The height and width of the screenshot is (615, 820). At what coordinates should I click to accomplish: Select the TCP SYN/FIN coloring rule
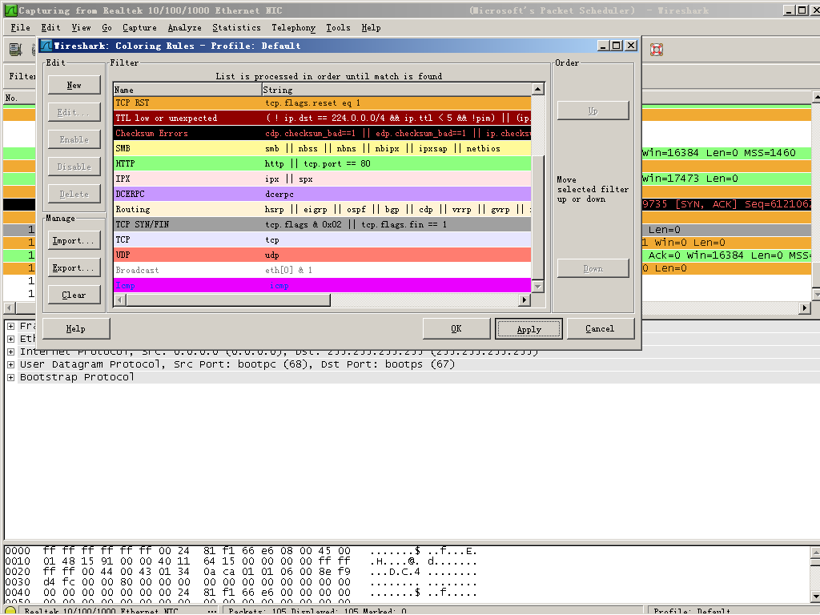pos(322,224)
